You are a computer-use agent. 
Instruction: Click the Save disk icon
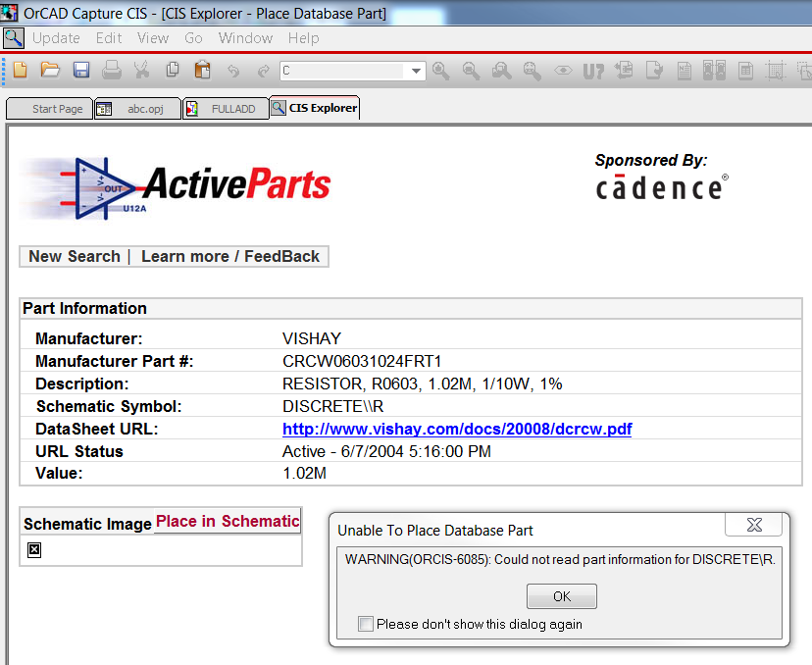(x=81, y=71)
